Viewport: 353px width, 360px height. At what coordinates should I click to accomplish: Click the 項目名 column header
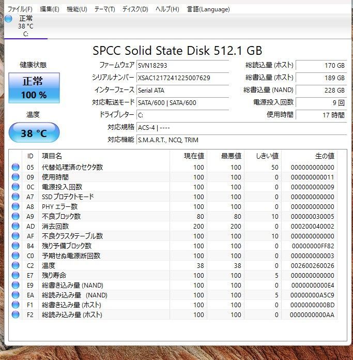[104, 156]
